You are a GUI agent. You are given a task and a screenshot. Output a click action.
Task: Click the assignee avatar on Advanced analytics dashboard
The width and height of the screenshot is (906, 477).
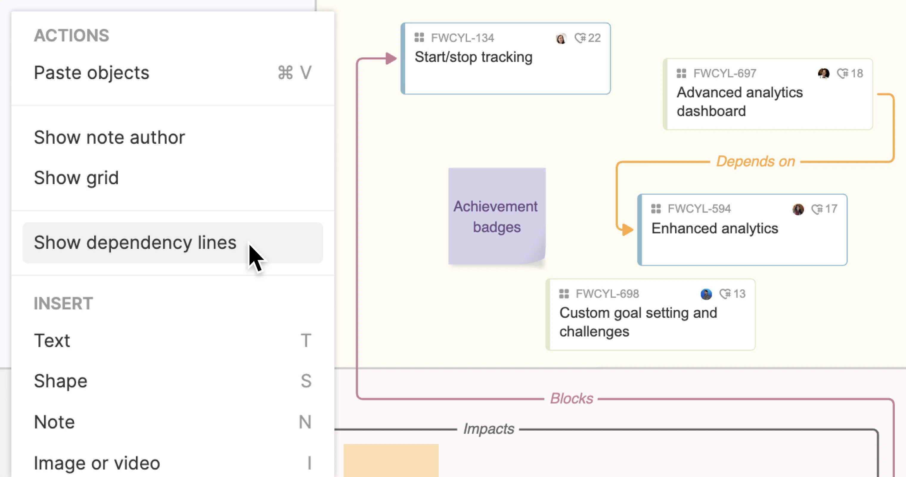823,73
